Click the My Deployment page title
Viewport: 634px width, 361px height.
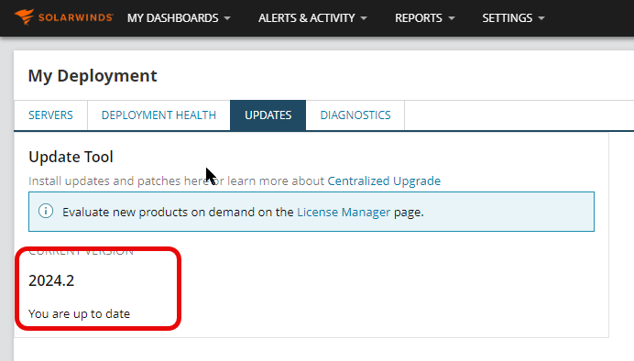click(93, 76)
